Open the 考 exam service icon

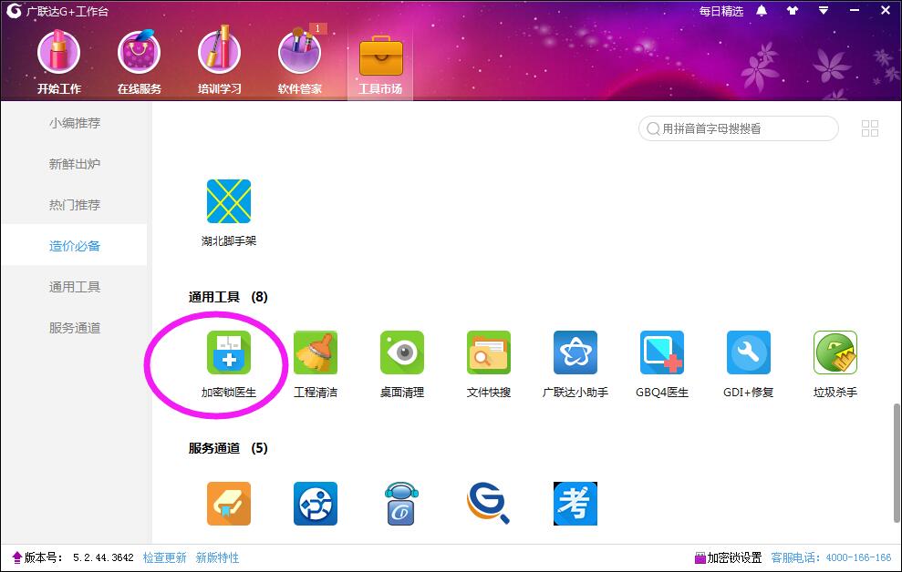pos(575,504)
